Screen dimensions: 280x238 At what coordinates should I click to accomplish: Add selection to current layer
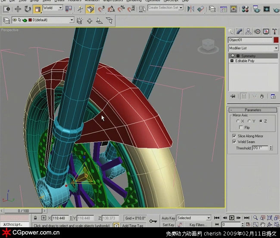pyautogui.click(x=90, y=21)
